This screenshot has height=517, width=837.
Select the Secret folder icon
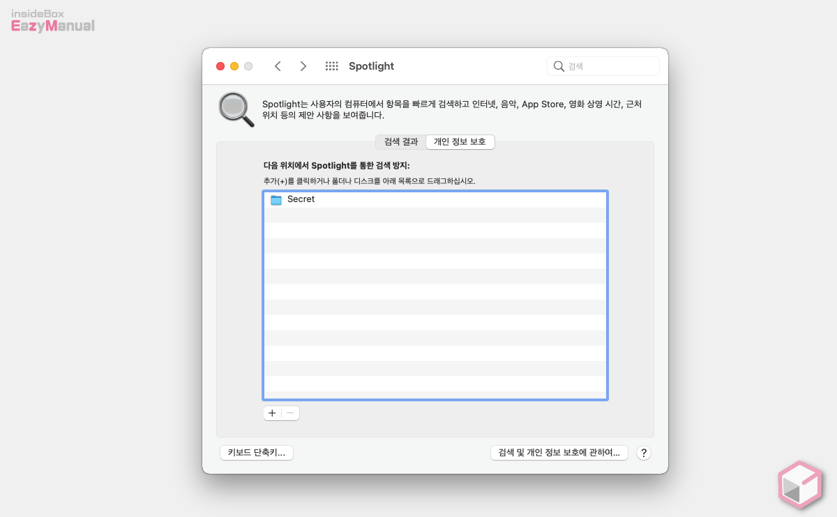(276, 200)
